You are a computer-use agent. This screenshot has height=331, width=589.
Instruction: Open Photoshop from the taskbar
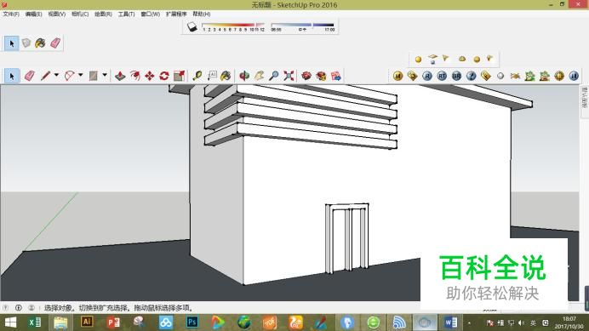click(x=192, y=322)
